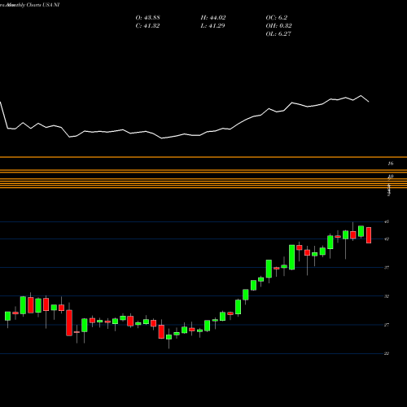Click the 42 price axis label
407x407 pixels.
[x=387, y=239]
